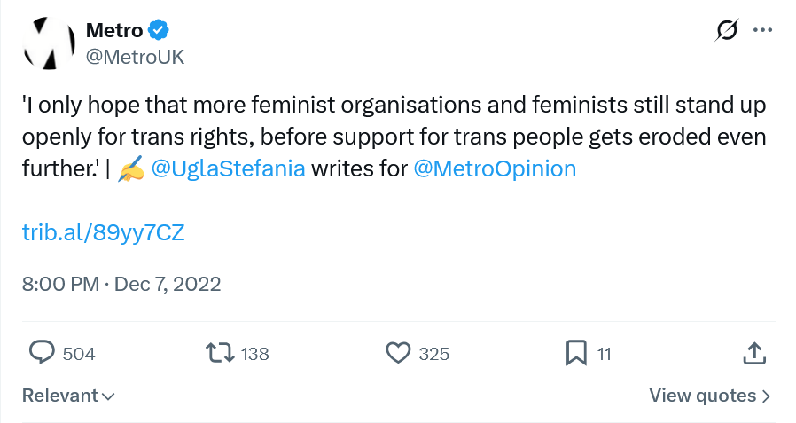Expand the Relevant sort dropdown

[68, 396]
